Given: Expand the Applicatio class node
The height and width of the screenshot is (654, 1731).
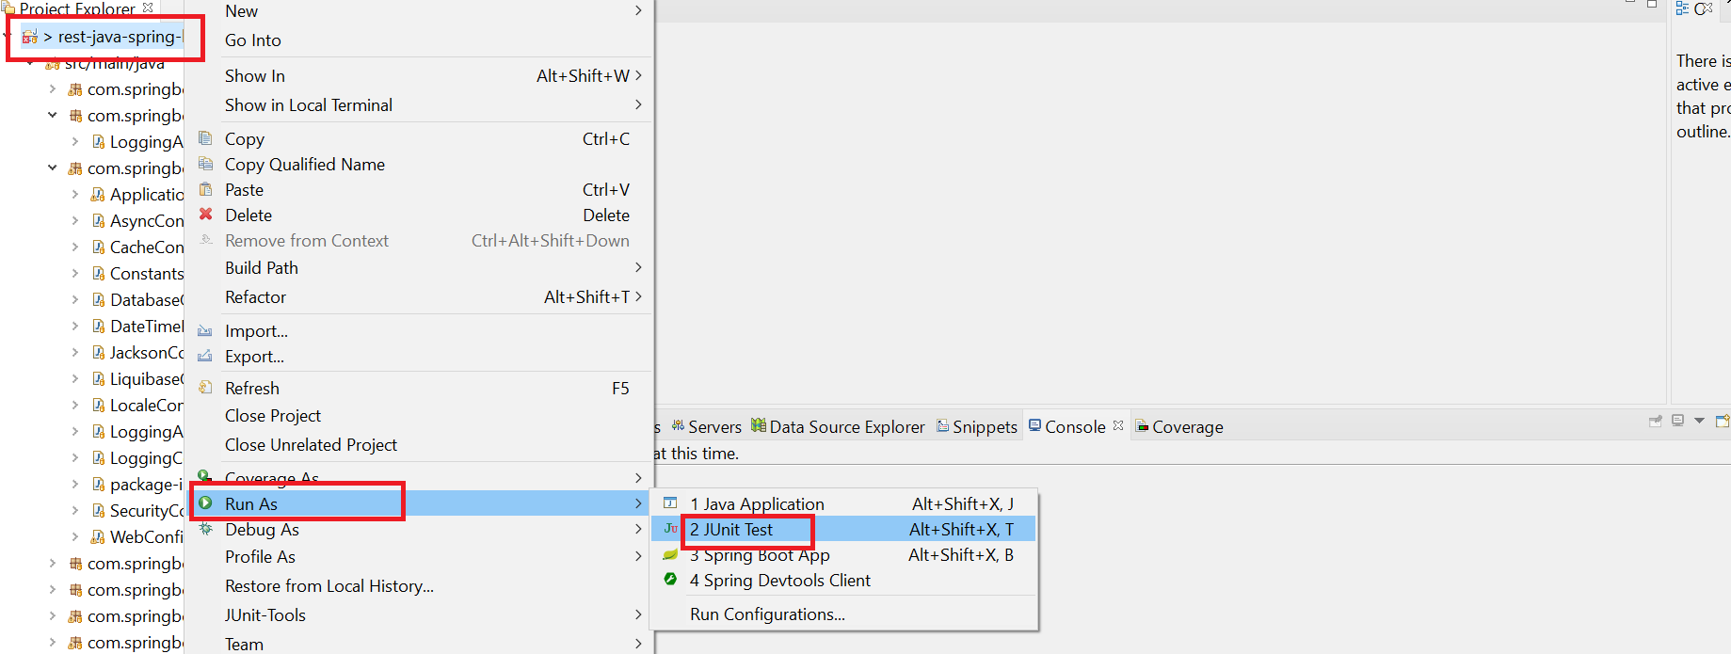Looking at the screenshot, I should pyautogui.click(x=76, y=194).
